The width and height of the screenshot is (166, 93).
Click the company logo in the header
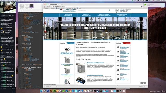68,10
